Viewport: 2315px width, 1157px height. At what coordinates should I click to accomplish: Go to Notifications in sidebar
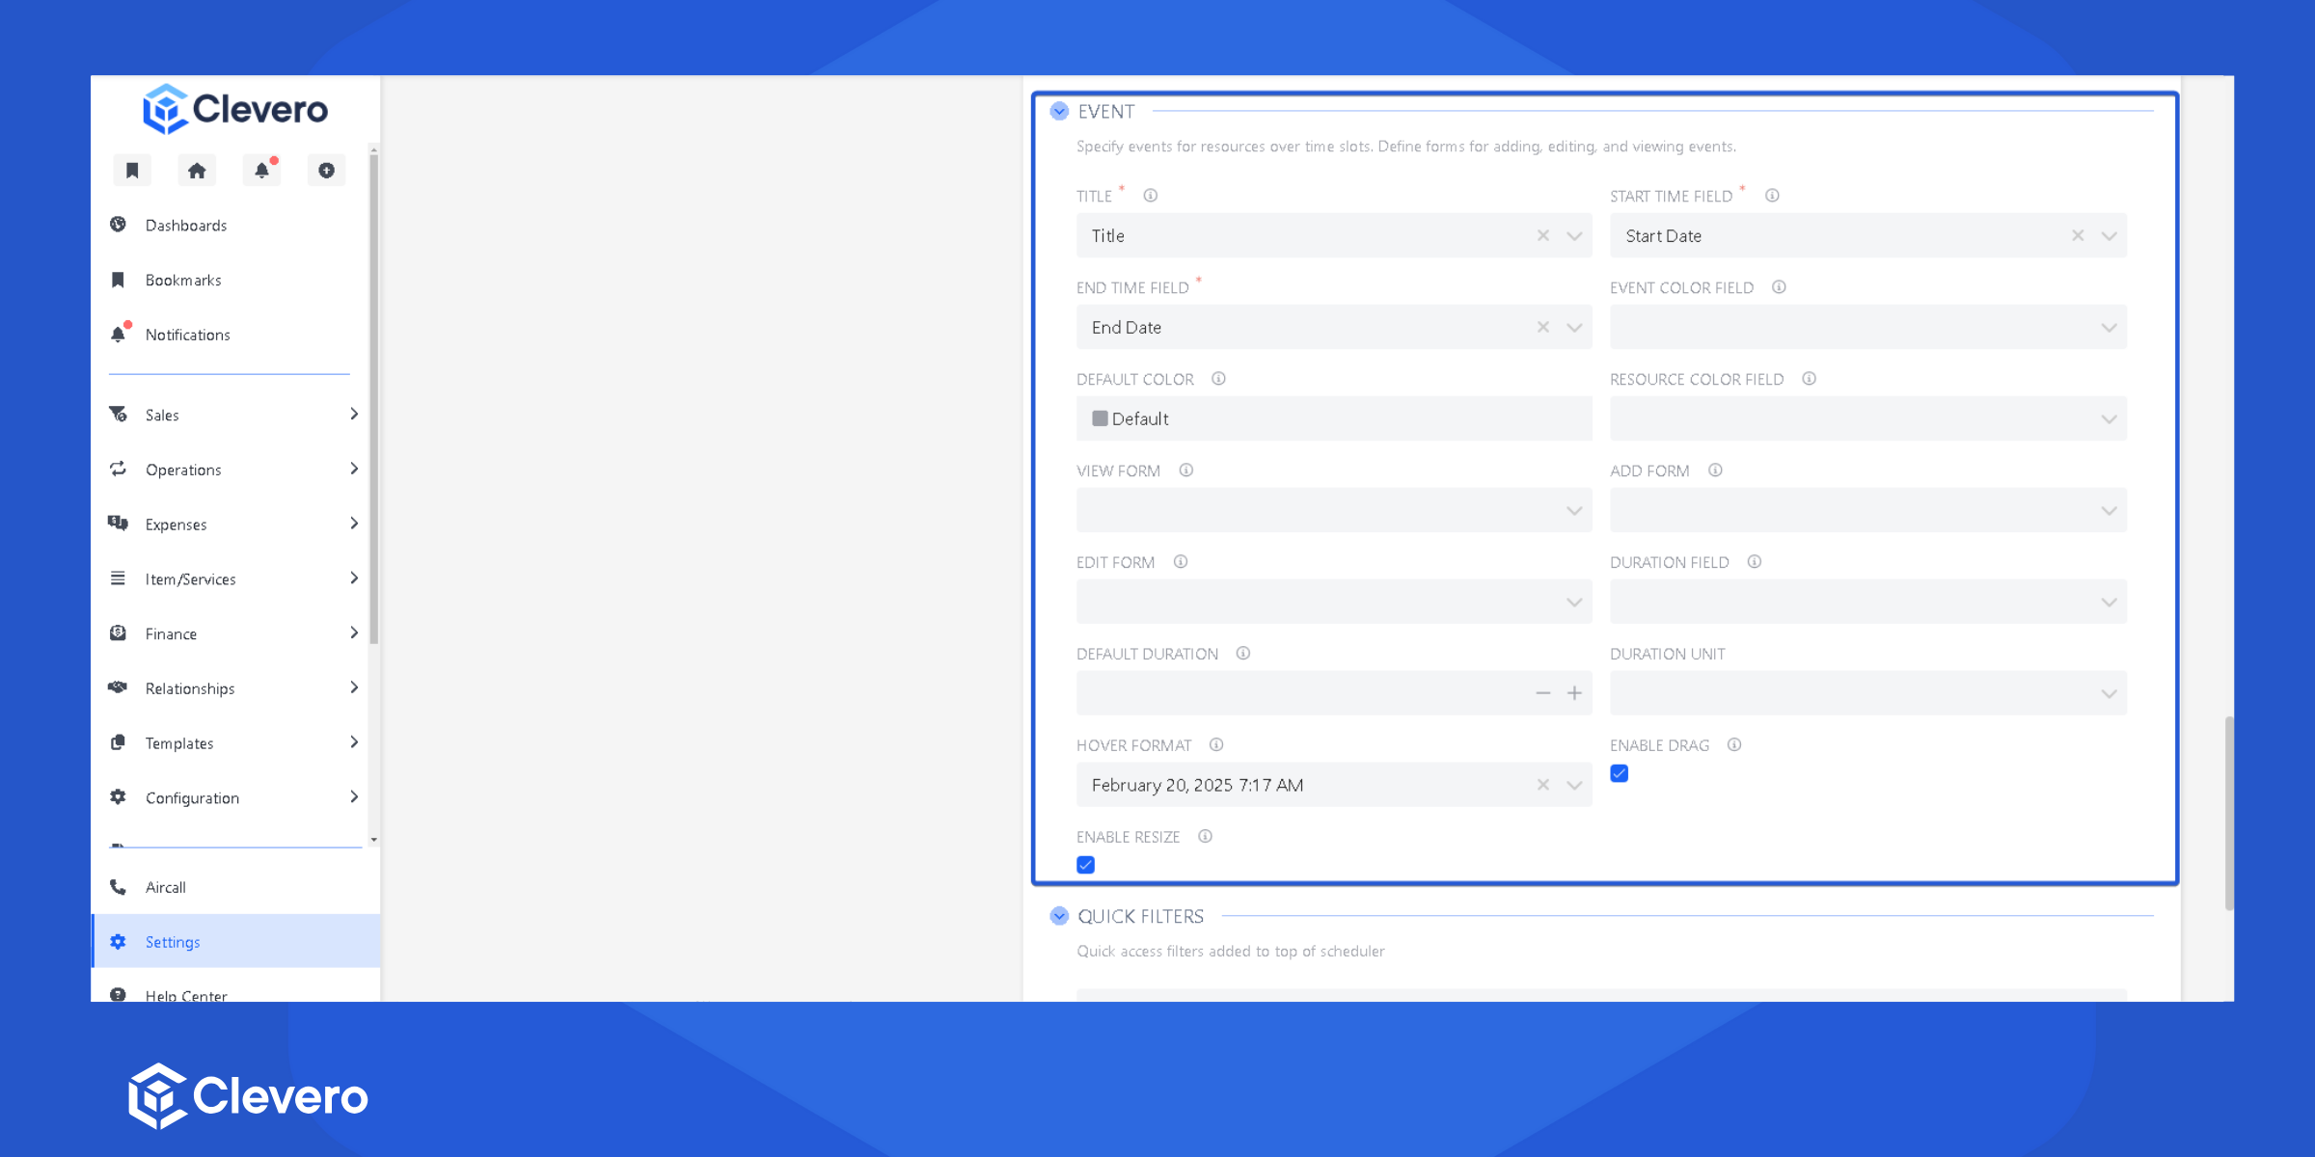pos(187,335)
